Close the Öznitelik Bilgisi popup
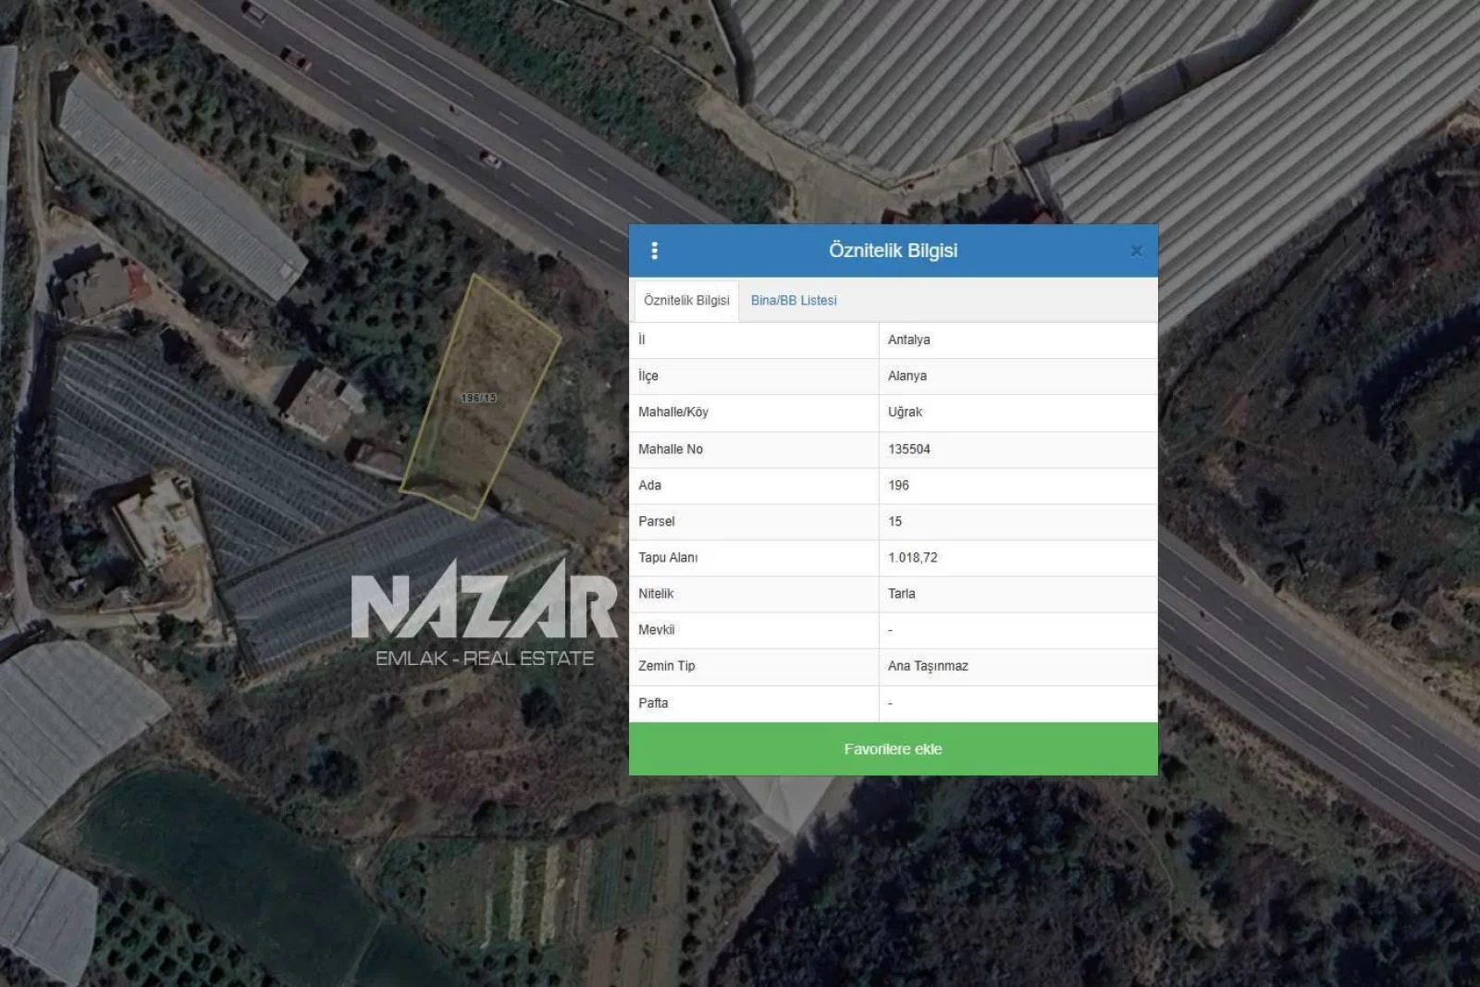 [x=1136, y=251]
